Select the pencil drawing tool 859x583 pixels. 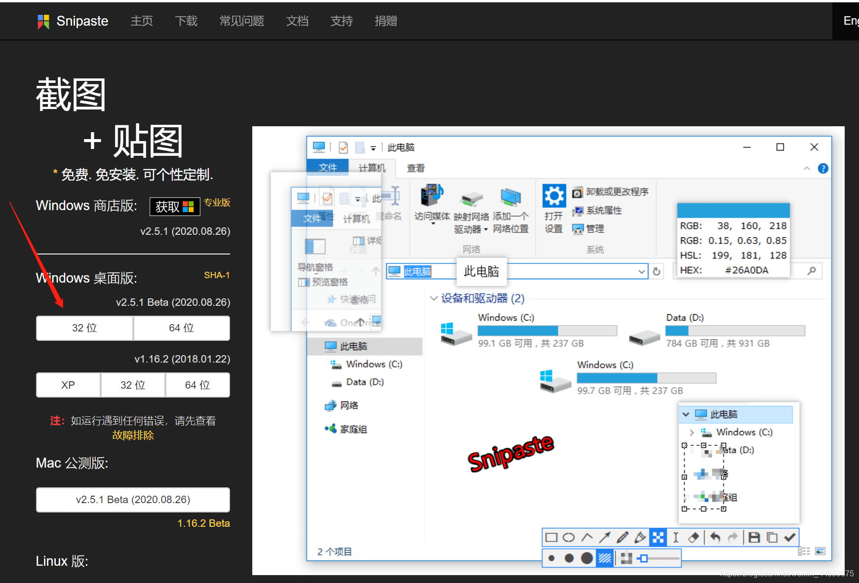623,538
